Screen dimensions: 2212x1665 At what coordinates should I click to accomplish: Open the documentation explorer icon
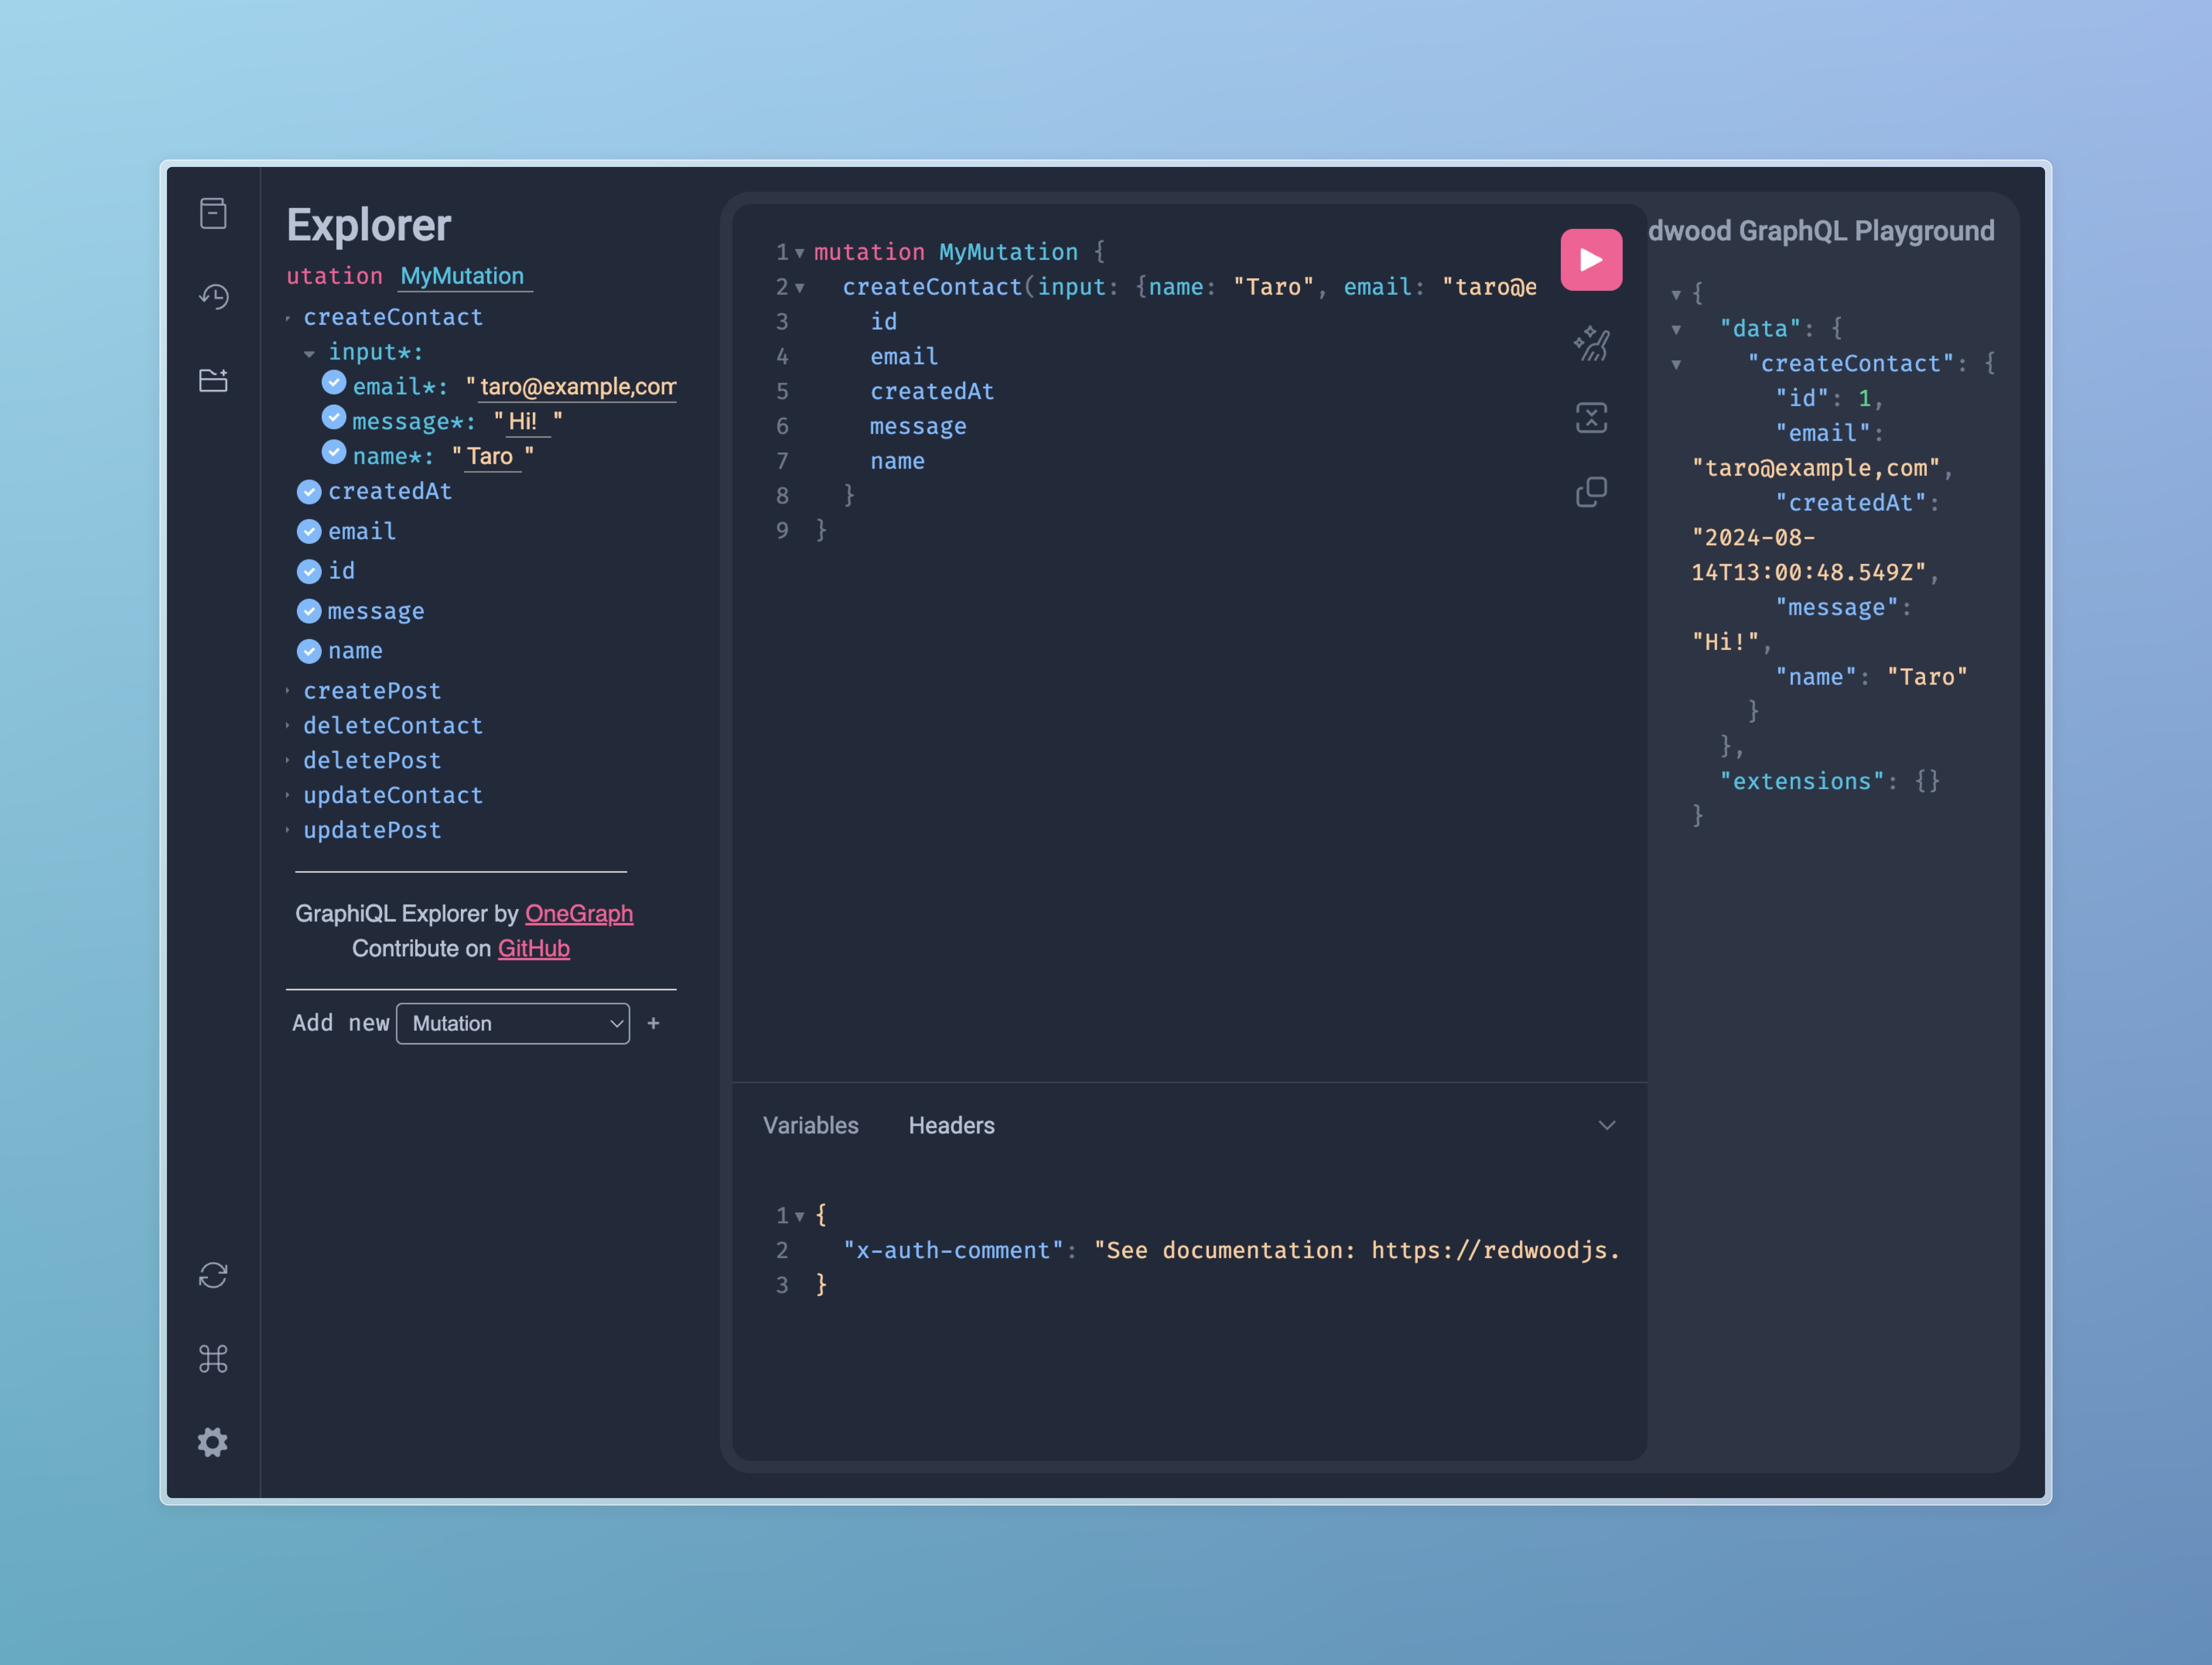tap(213, 213)
